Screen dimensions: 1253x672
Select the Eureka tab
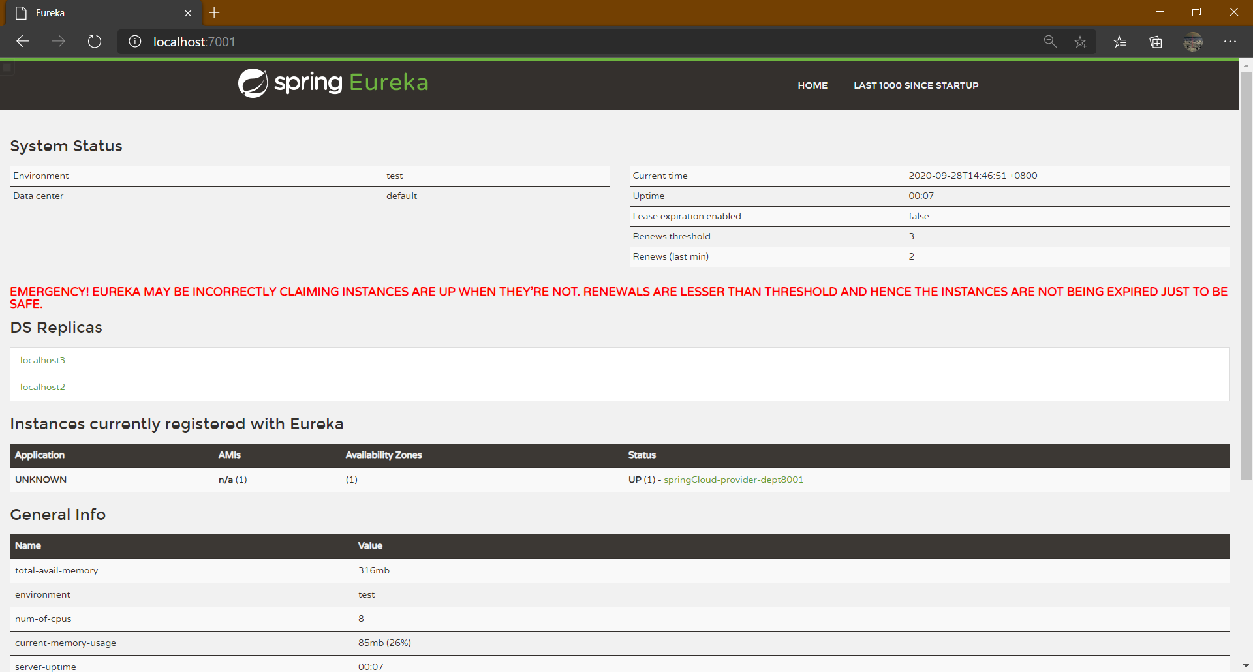point(104,13)
